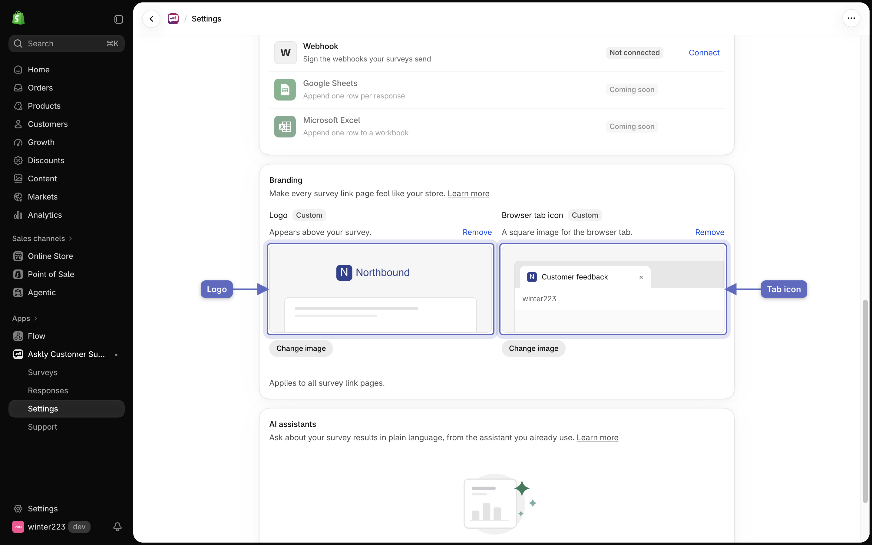Go to Growth section

pos(67,142)
